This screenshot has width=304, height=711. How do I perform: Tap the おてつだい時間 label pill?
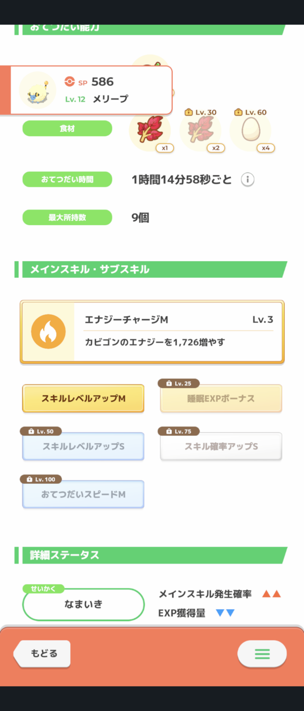click(x=67, y=180)
